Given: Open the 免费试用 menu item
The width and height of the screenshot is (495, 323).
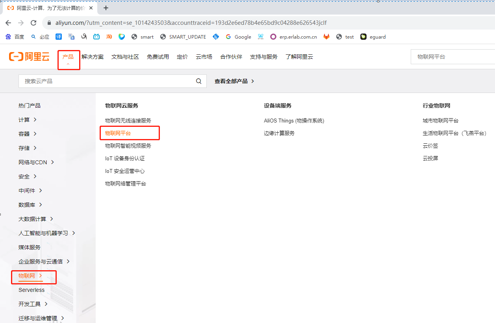Looking at the screenshot, I should tap(158, 57).
